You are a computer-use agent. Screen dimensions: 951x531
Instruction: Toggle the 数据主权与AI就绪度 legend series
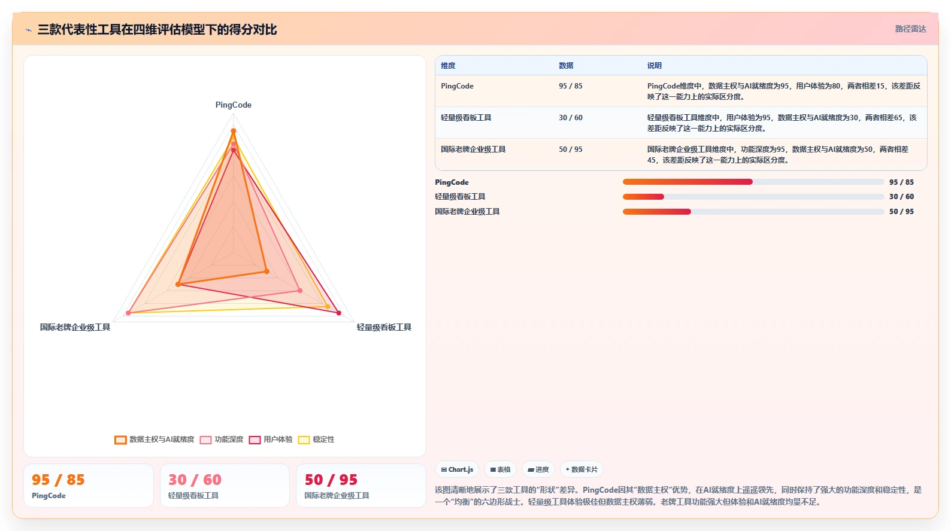click(155, 440)
